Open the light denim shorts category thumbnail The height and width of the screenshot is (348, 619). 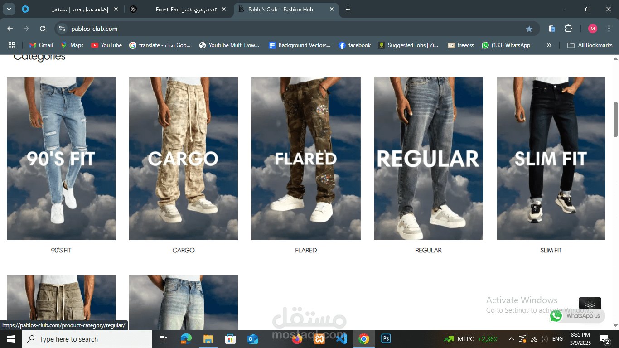(184, 302)
